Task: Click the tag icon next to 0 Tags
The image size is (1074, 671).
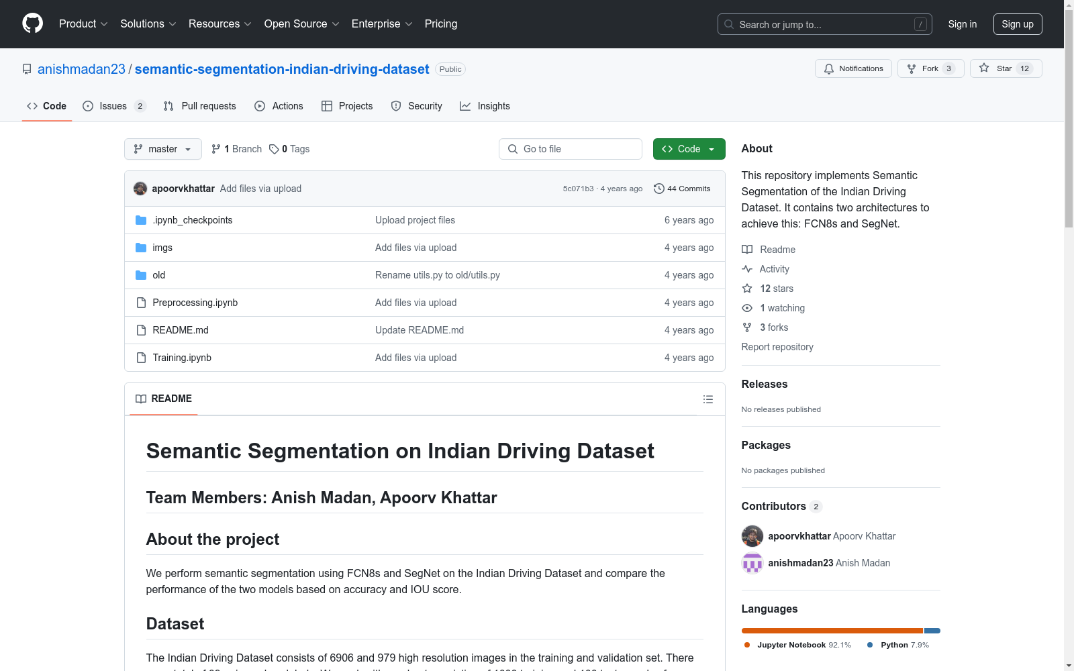Action: [274, 149]
